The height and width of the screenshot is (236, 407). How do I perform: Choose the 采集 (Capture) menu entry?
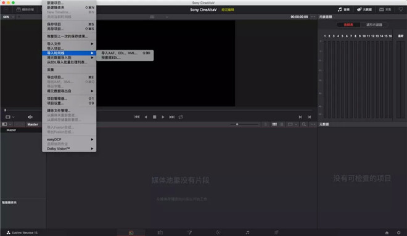(x=69, y=70)
